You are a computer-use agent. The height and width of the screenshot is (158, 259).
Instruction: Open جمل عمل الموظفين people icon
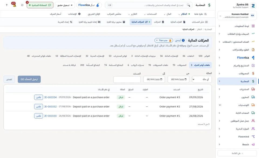(x=253, y=121)
